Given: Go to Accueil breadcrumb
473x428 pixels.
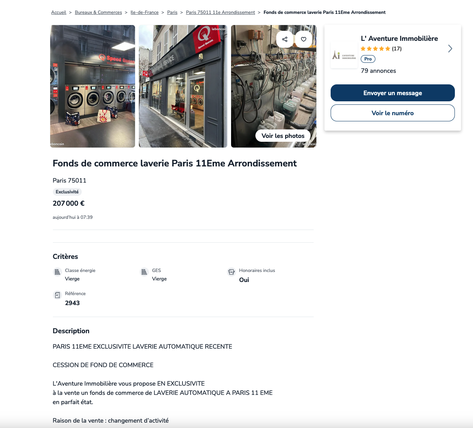Looking at the screenshot, I should 59,12.
